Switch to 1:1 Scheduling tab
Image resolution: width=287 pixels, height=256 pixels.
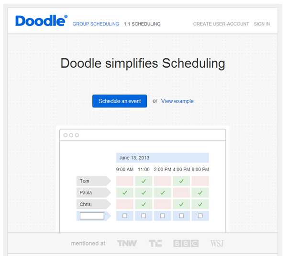pos(142,24)
